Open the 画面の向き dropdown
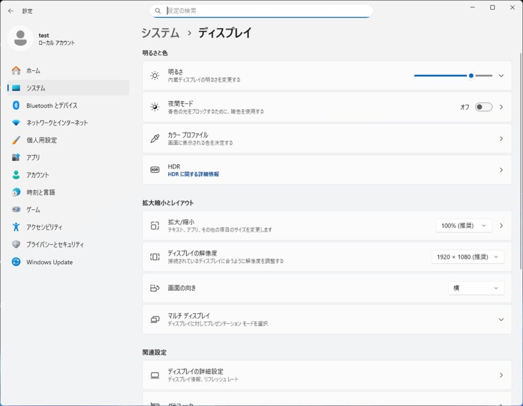Viewport: 523px width, 406px height. 476,288
